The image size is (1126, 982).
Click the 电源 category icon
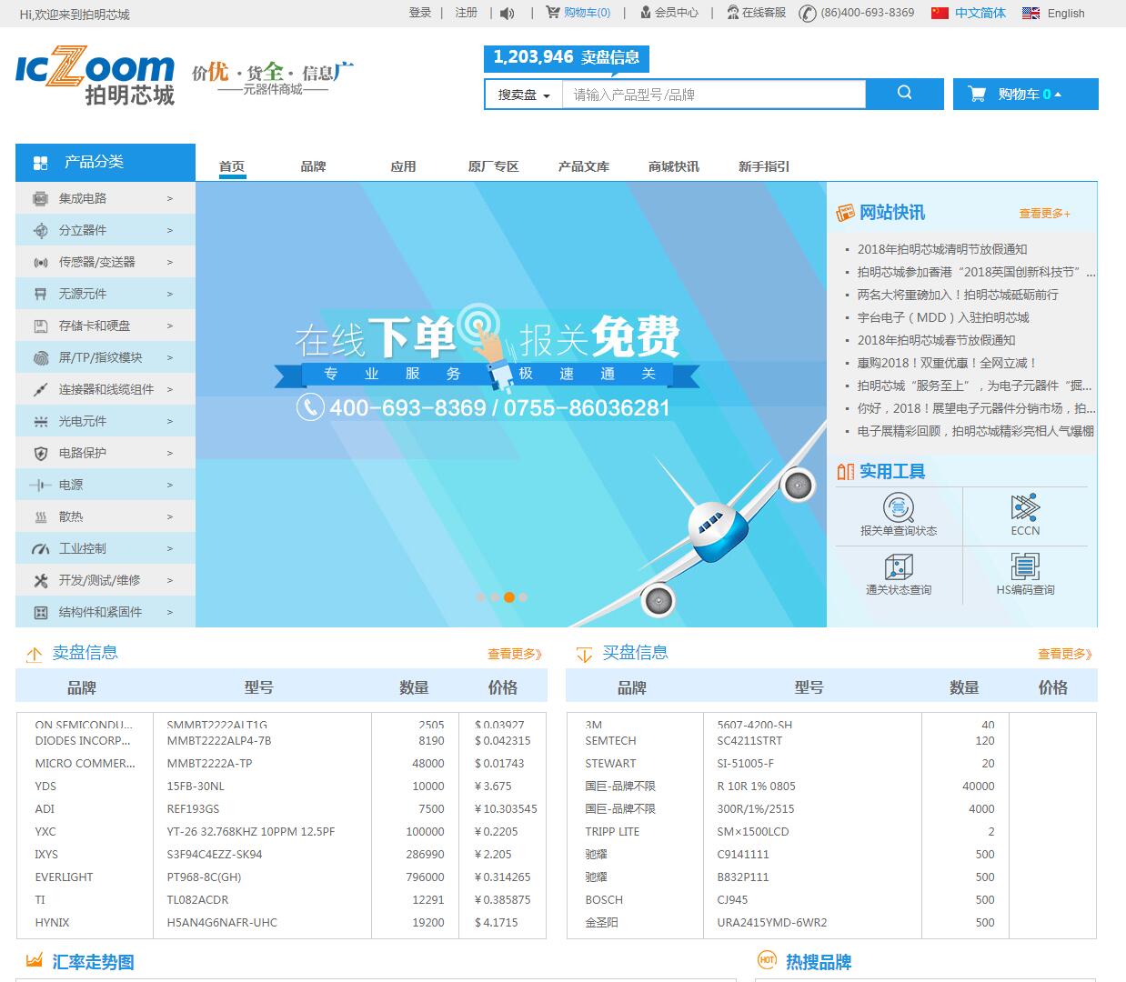coord(40,485)
